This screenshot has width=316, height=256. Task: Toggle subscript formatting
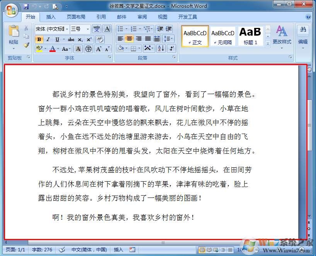point(80,40)
